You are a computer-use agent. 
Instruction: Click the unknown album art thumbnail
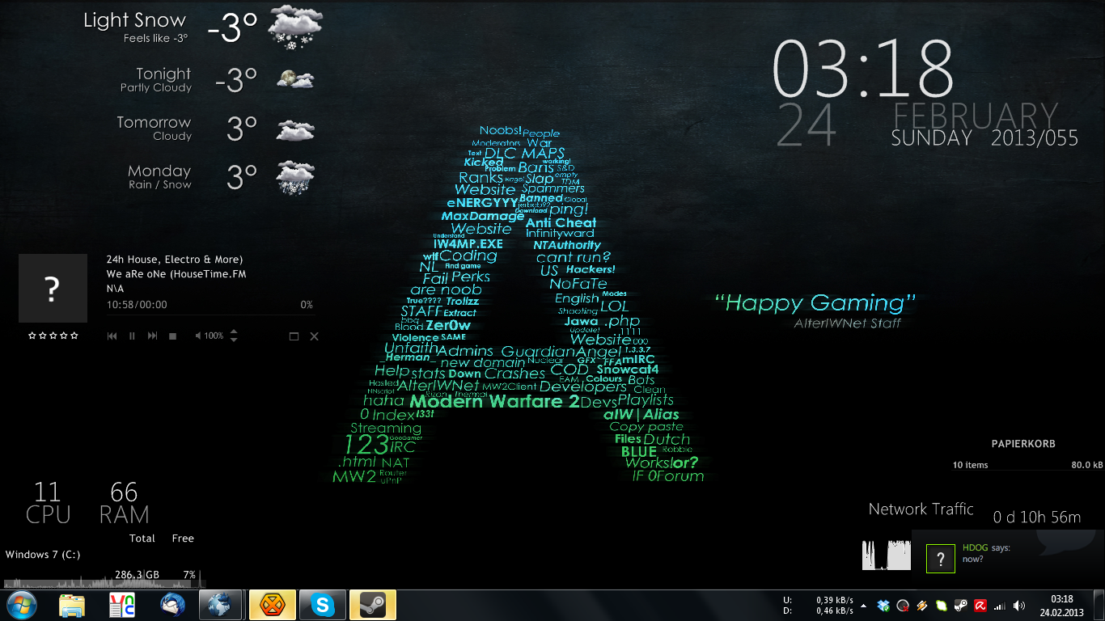pos(53,289)
